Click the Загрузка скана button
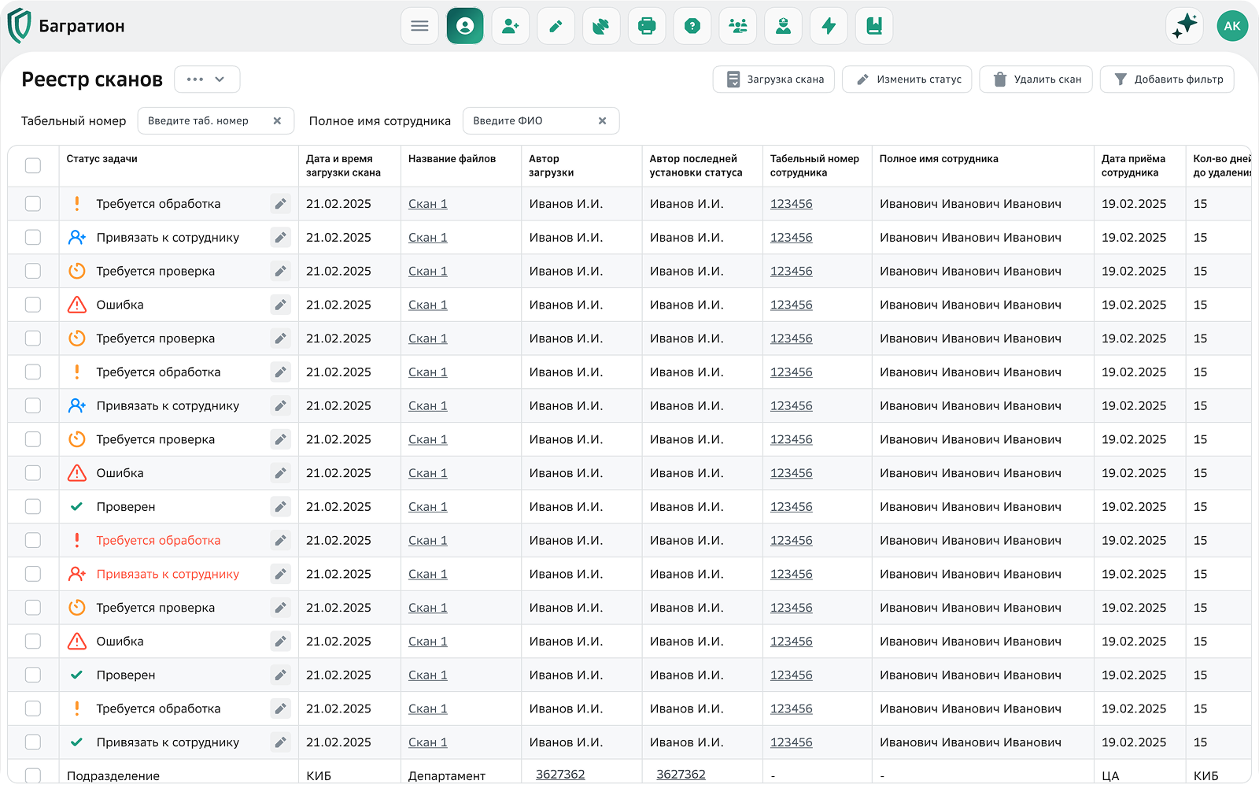 point(773,80)
